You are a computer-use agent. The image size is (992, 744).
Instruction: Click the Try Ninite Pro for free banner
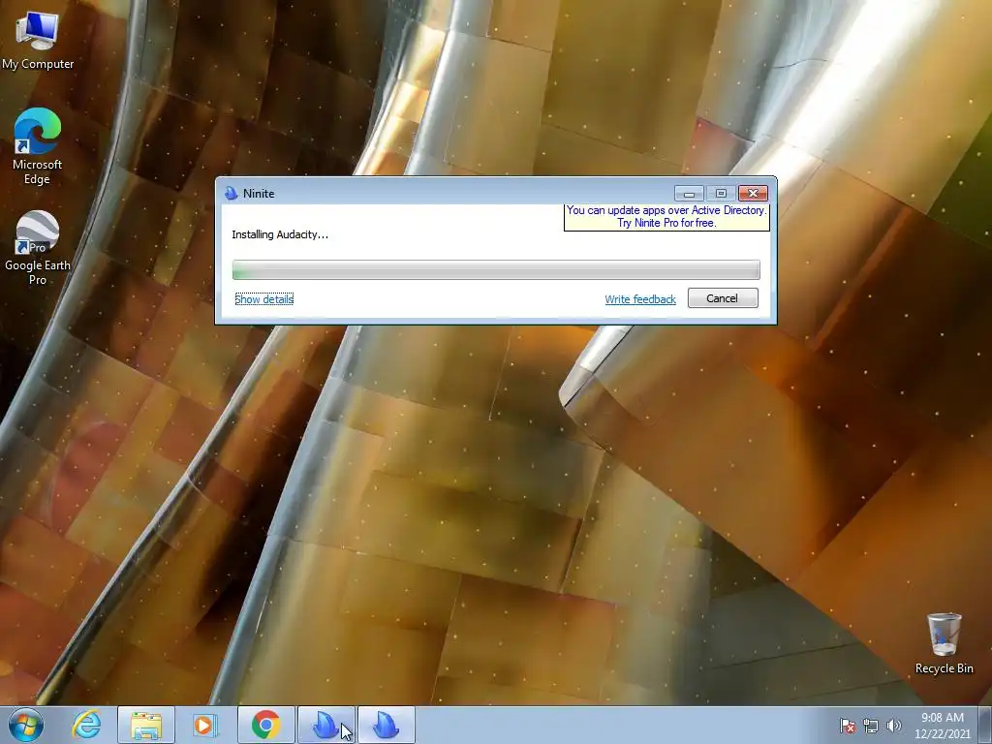666,217
